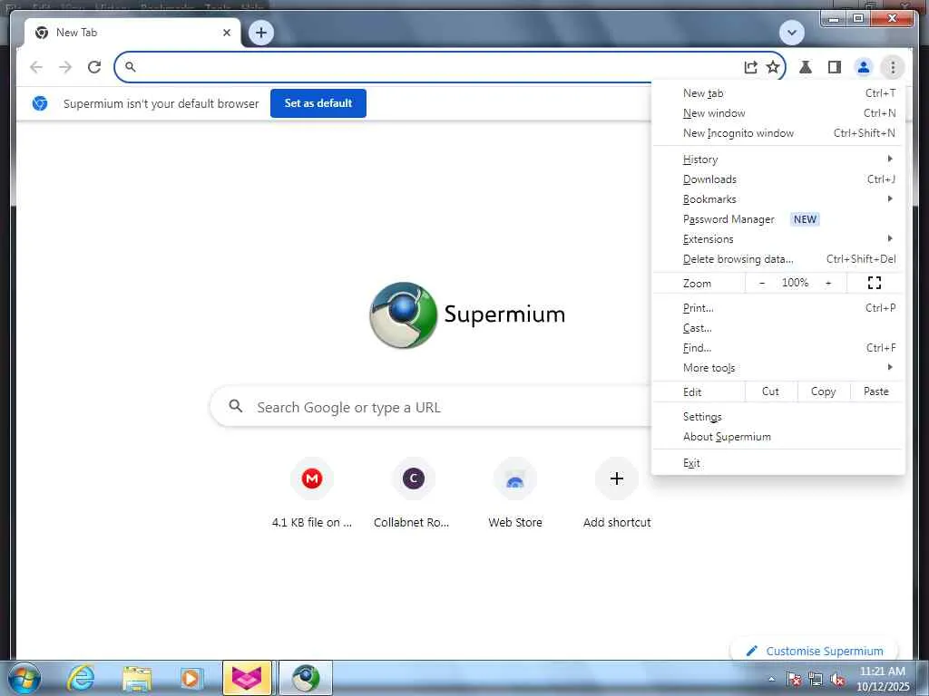Screen dimensions: 929x696
Task: Choose Exit from the menu
Action: 777,463
